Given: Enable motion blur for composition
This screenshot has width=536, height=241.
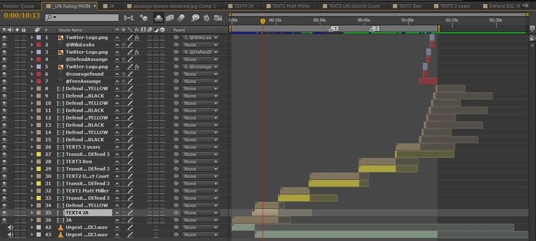Looking at the screenshot, I should [181, 18].
